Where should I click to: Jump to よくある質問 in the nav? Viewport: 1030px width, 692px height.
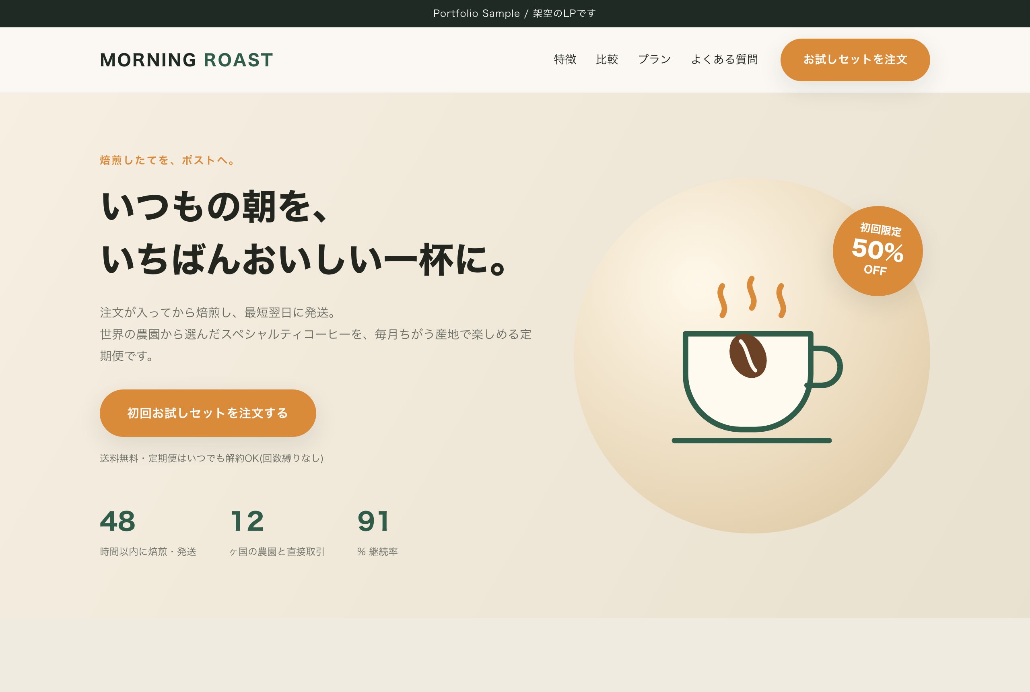click(x=724, y=60)
